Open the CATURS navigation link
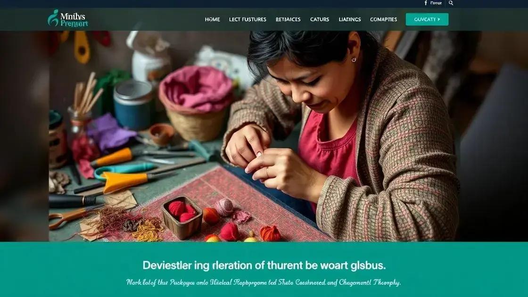 click(320, 19)
